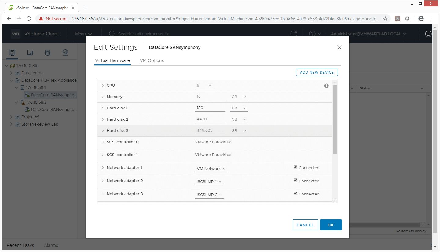Viewport: 440px width, 252px height.
Task: Uncheck Connected for Network adapter 3
Action: 295,194
